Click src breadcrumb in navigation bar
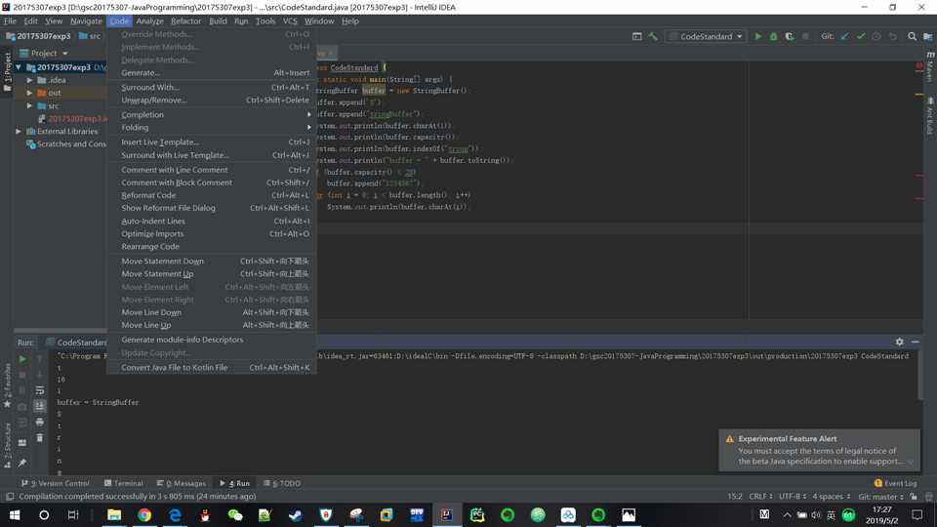This screenshot has width=937, height=527. coord(90,36)
